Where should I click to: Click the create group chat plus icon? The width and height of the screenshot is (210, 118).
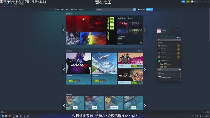(x=180, y=69)
